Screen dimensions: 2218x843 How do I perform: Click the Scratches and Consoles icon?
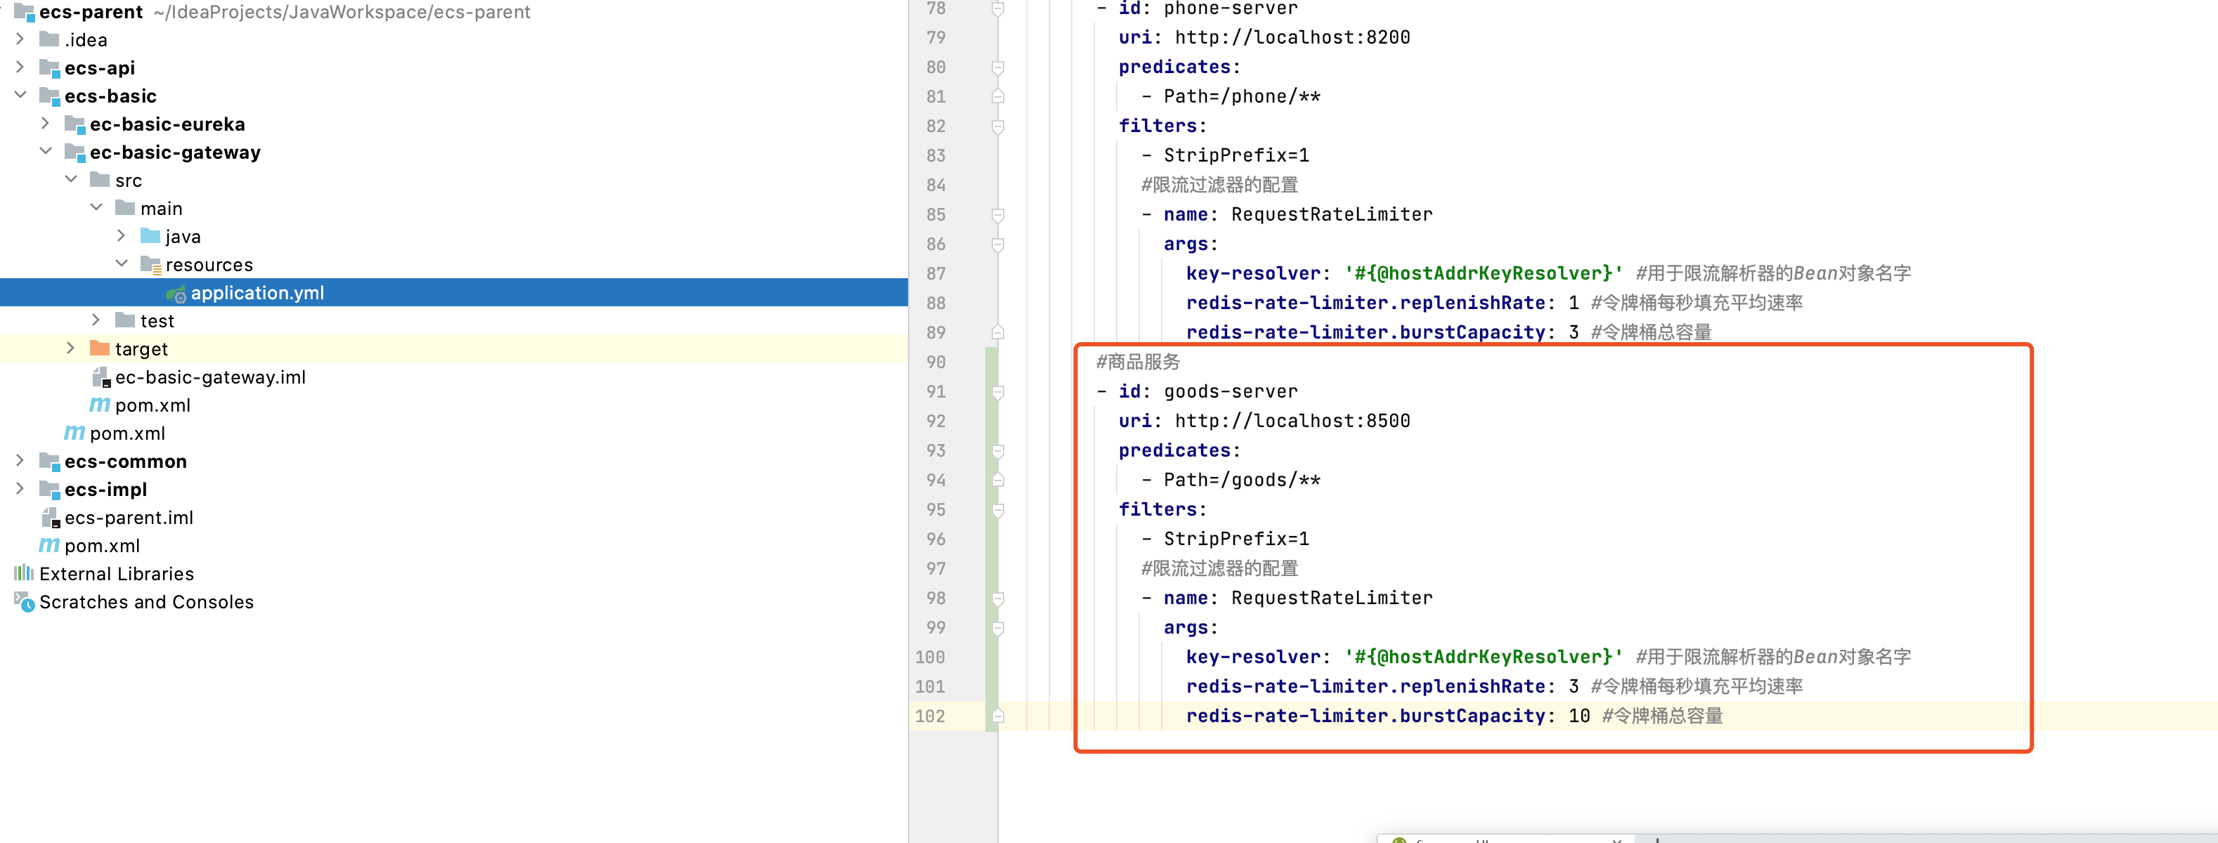pos(24,602)
